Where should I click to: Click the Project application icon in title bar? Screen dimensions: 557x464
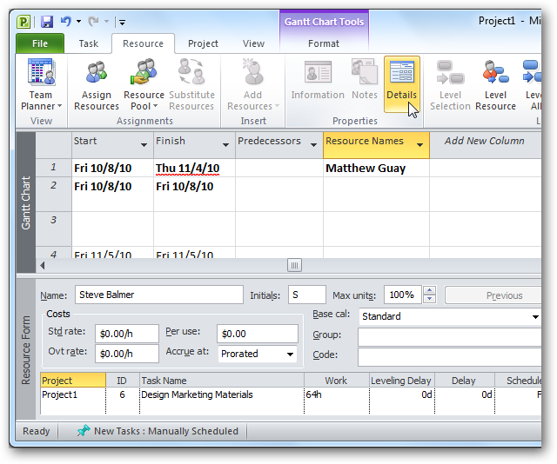click(23, 22)
